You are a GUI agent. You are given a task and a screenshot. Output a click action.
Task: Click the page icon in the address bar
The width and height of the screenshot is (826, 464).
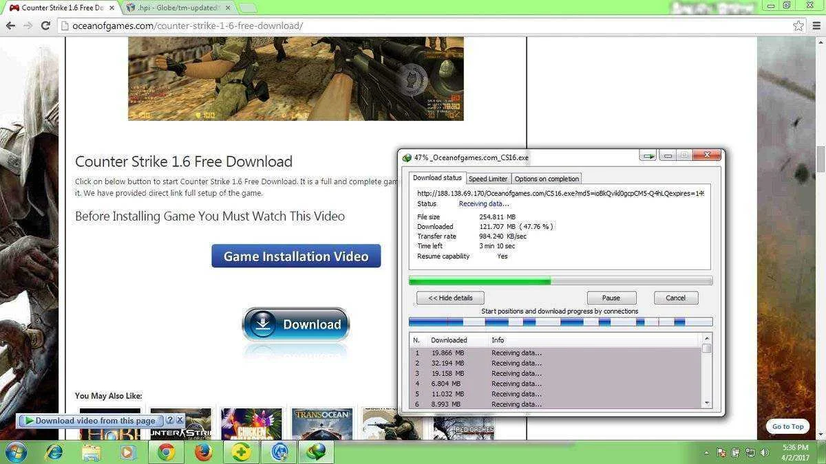[64, 25]
